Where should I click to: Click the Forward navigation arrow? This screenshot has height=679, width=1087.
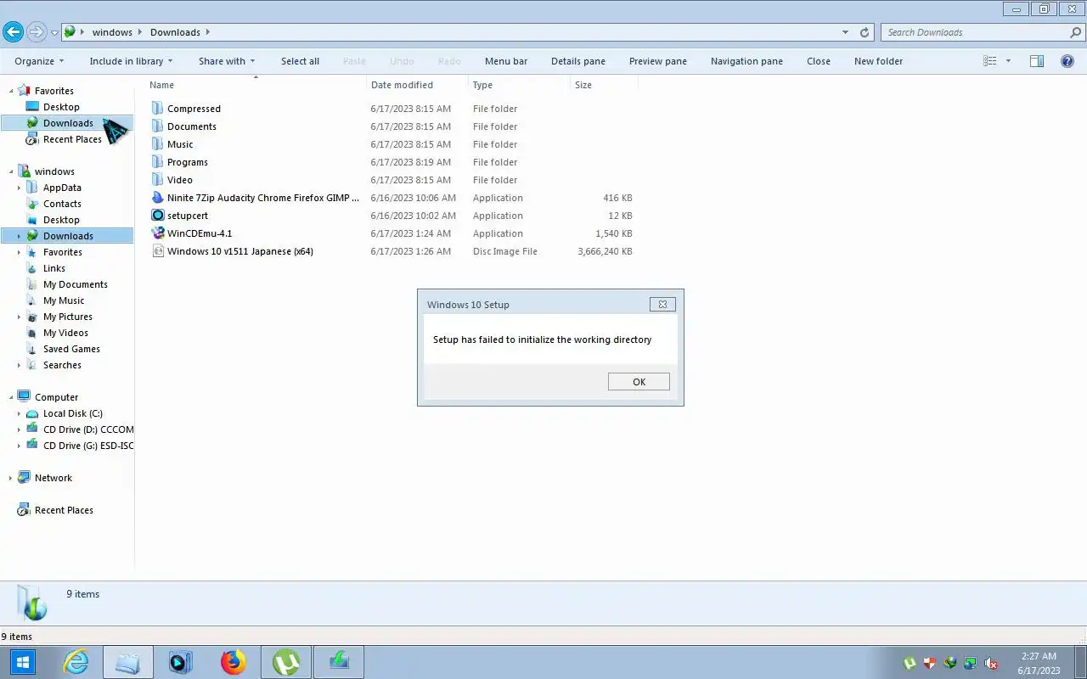[x=37, y=32]
